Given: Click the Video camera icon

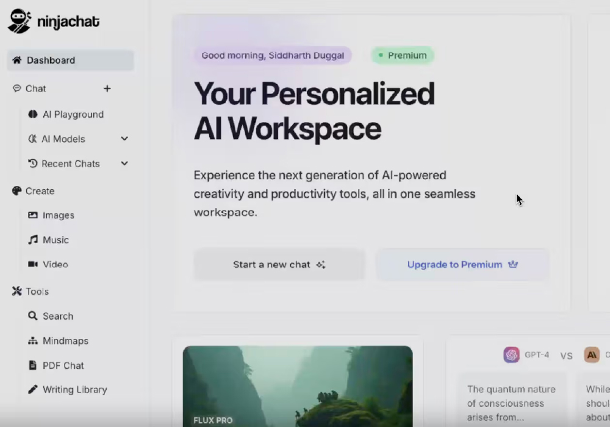Looking at the screenshot, I should [33, 264].
